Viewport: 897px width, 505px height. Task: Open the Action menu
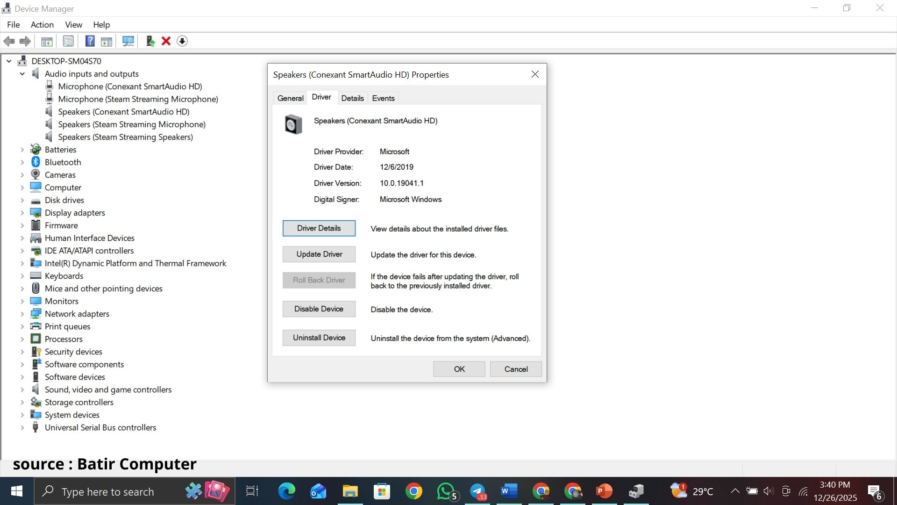point(42,25)
